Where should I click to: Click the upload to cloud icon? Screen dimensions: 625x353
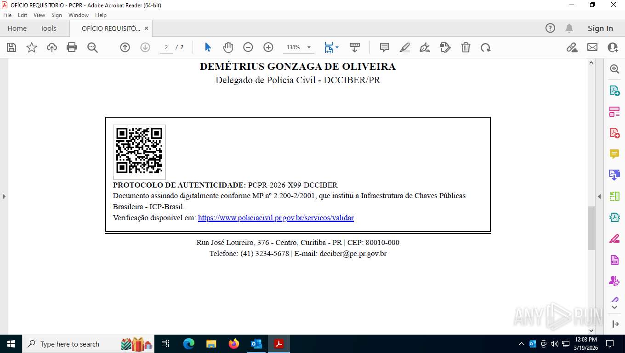point(52,47)
